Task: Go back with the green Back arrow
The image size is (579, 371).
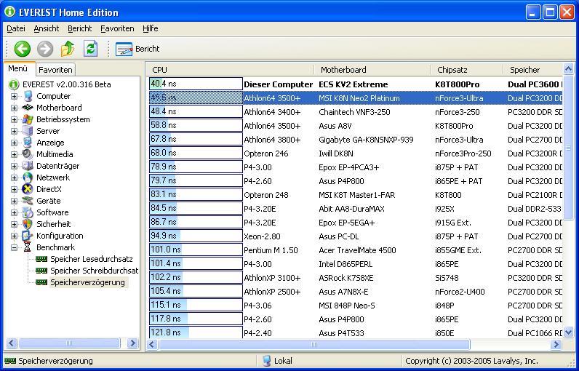Action: [22, 49]
